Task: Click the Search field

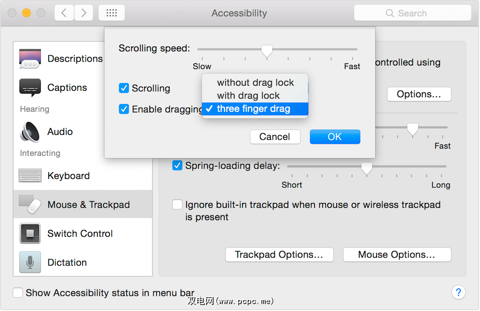Action: (x=412, y=13)
